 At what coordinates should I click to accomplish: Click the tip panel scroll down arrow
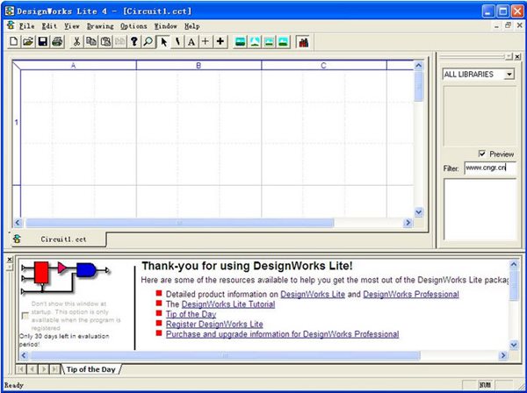click(x=514, y=345)
